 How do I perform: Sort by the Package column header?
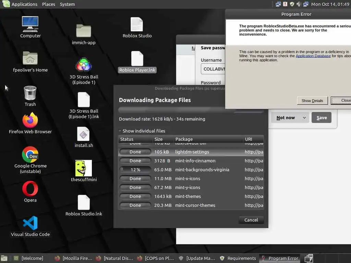tap(208, 139)
